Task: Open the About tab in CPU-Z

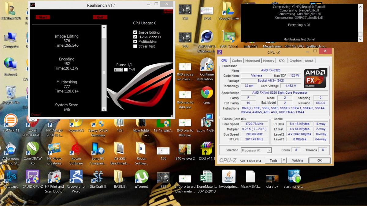Action: (x=309, y=61)
